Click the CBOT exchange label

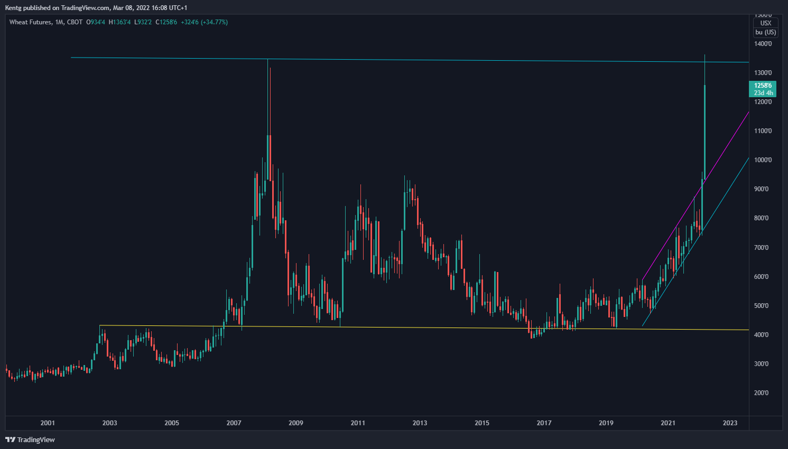point(75,22)
